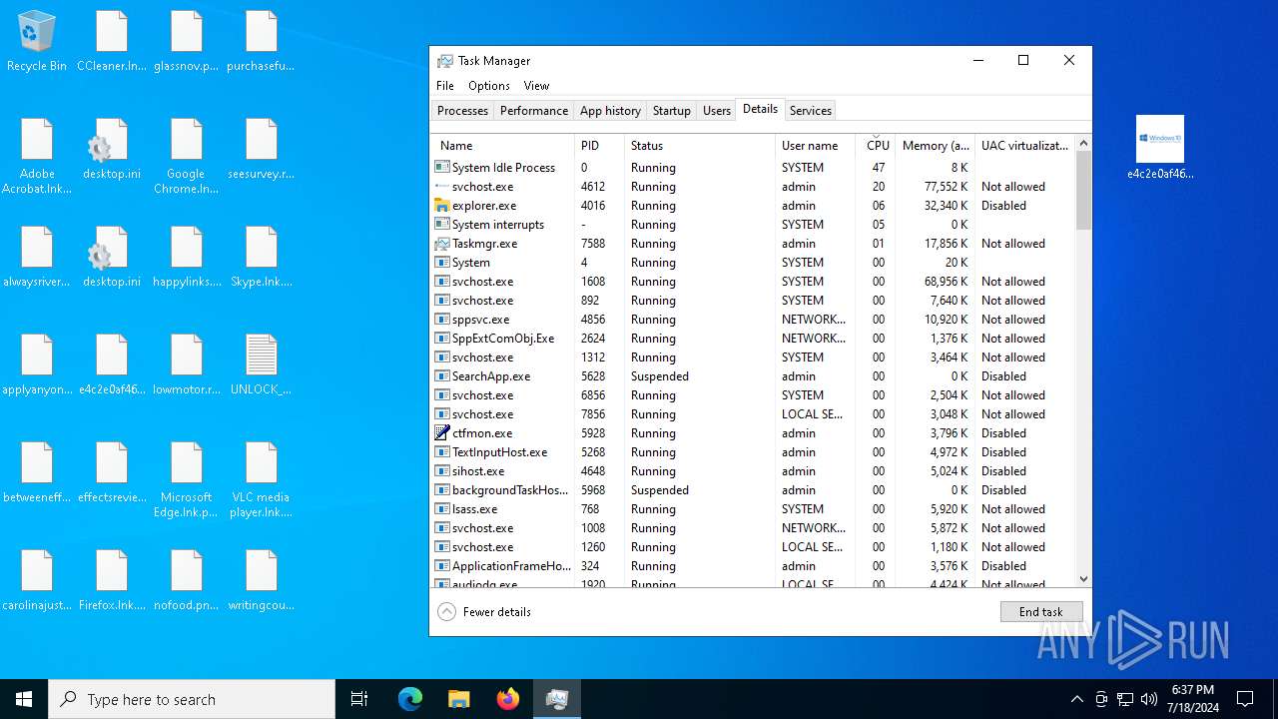
Task: Select svchost.exe with PID 4612
Action: click(753, 187)
